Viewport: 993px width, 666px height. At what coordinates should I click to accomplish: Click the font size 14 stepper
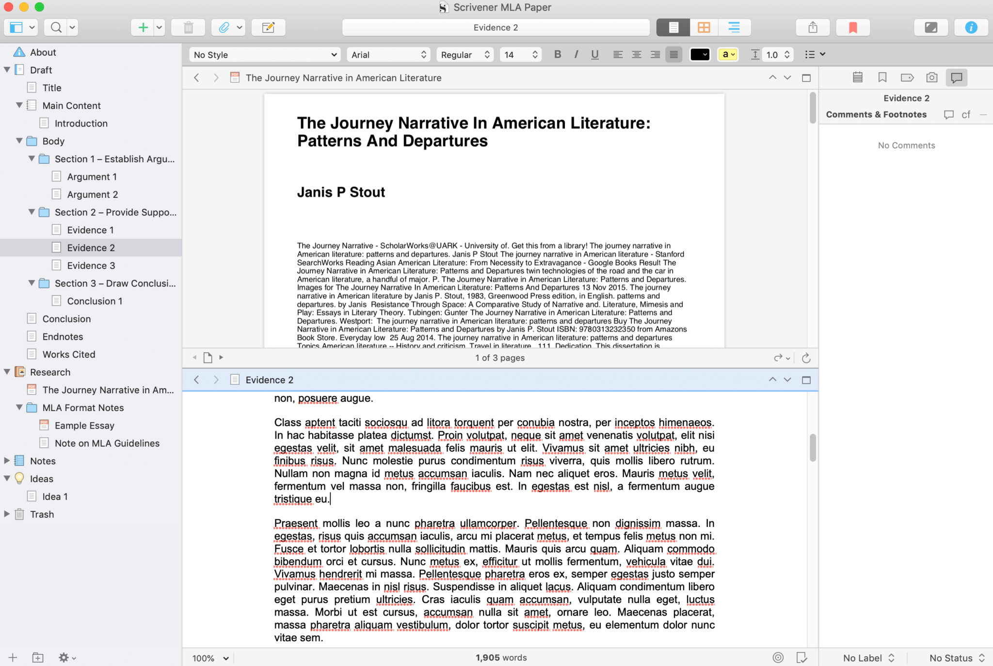(535, 54)
